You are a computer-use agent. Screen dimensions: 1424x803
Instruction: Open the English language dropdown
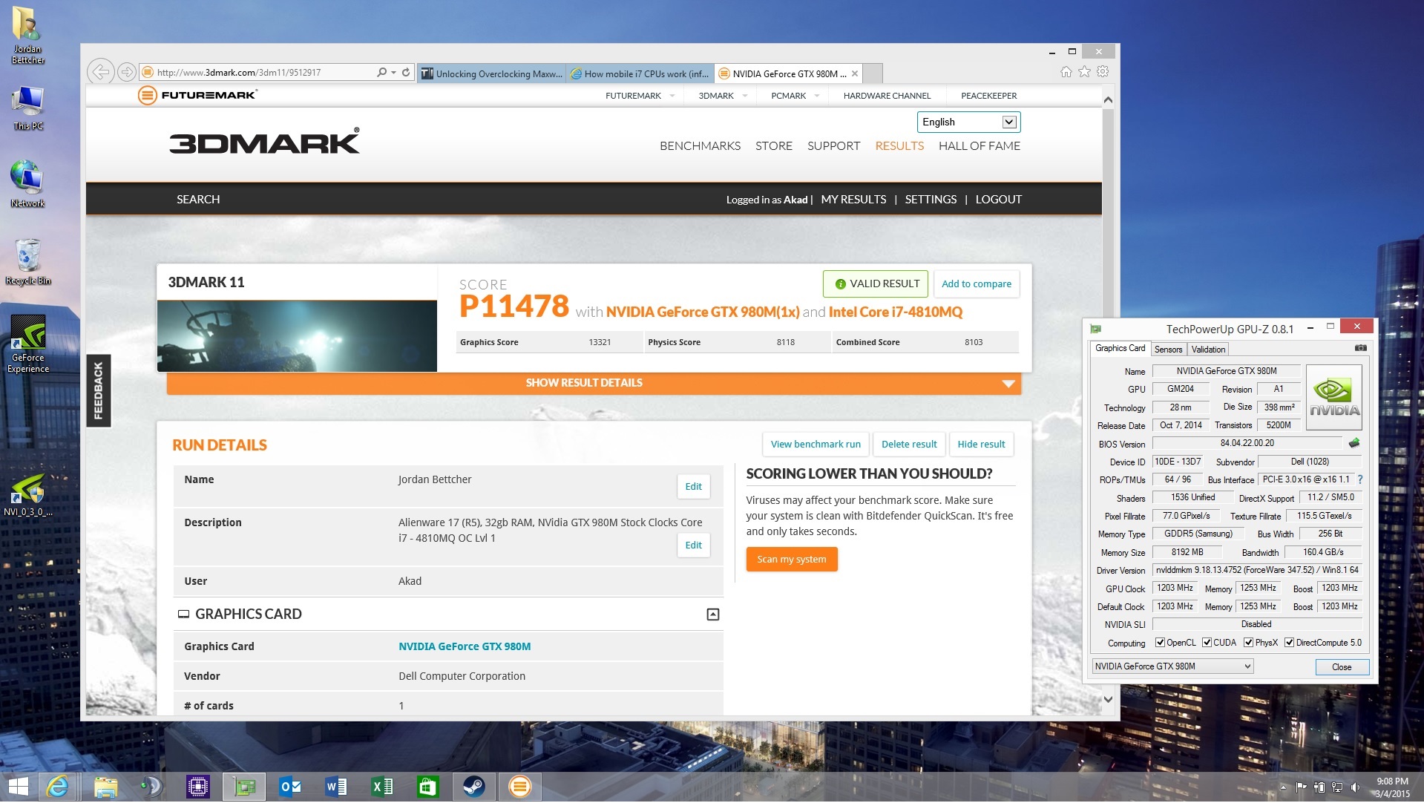click(968, 122)
